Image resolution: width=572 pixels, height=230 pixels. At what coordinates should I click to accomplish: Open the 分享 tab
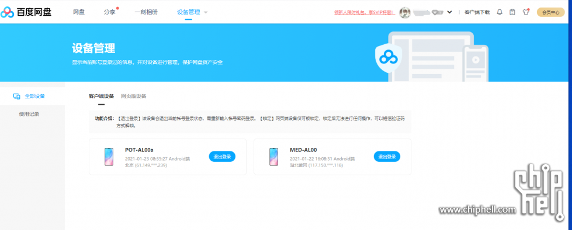(109, 12)
